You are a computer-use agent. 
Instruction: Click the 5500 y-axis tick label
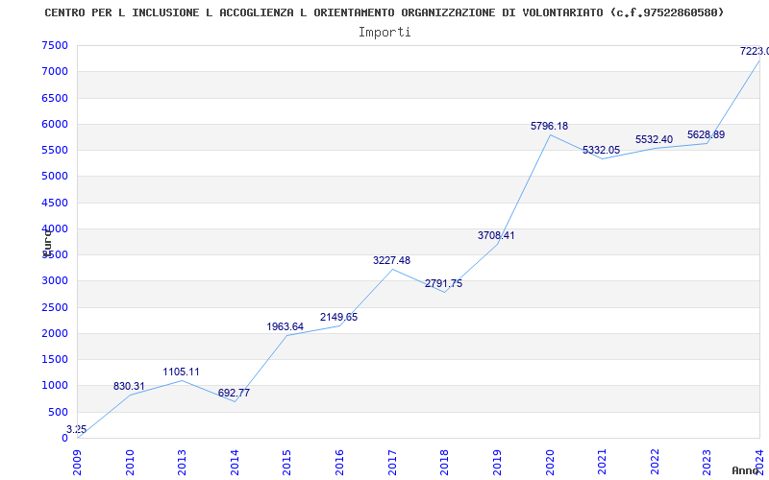tap(55, 150)
